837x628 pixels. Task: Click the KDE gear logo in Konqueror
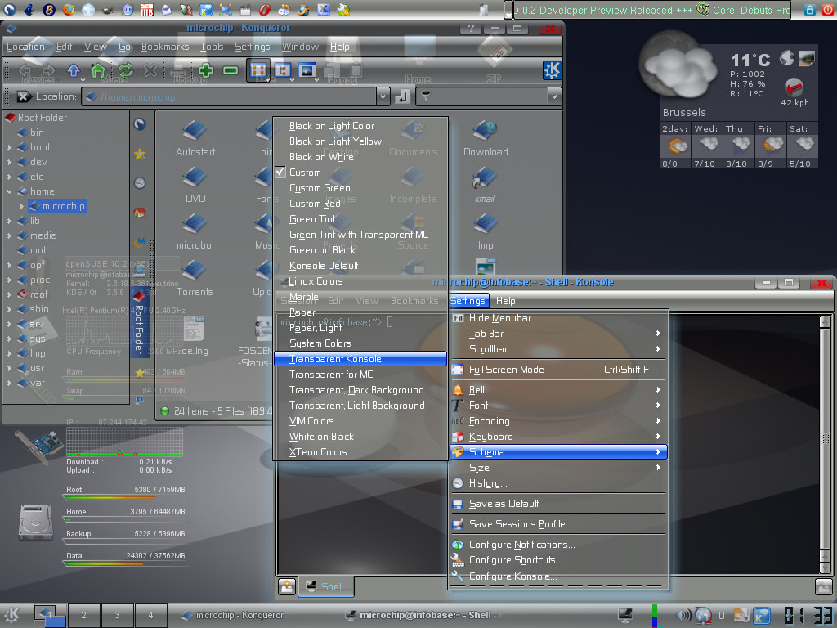[x=552, y=70]
